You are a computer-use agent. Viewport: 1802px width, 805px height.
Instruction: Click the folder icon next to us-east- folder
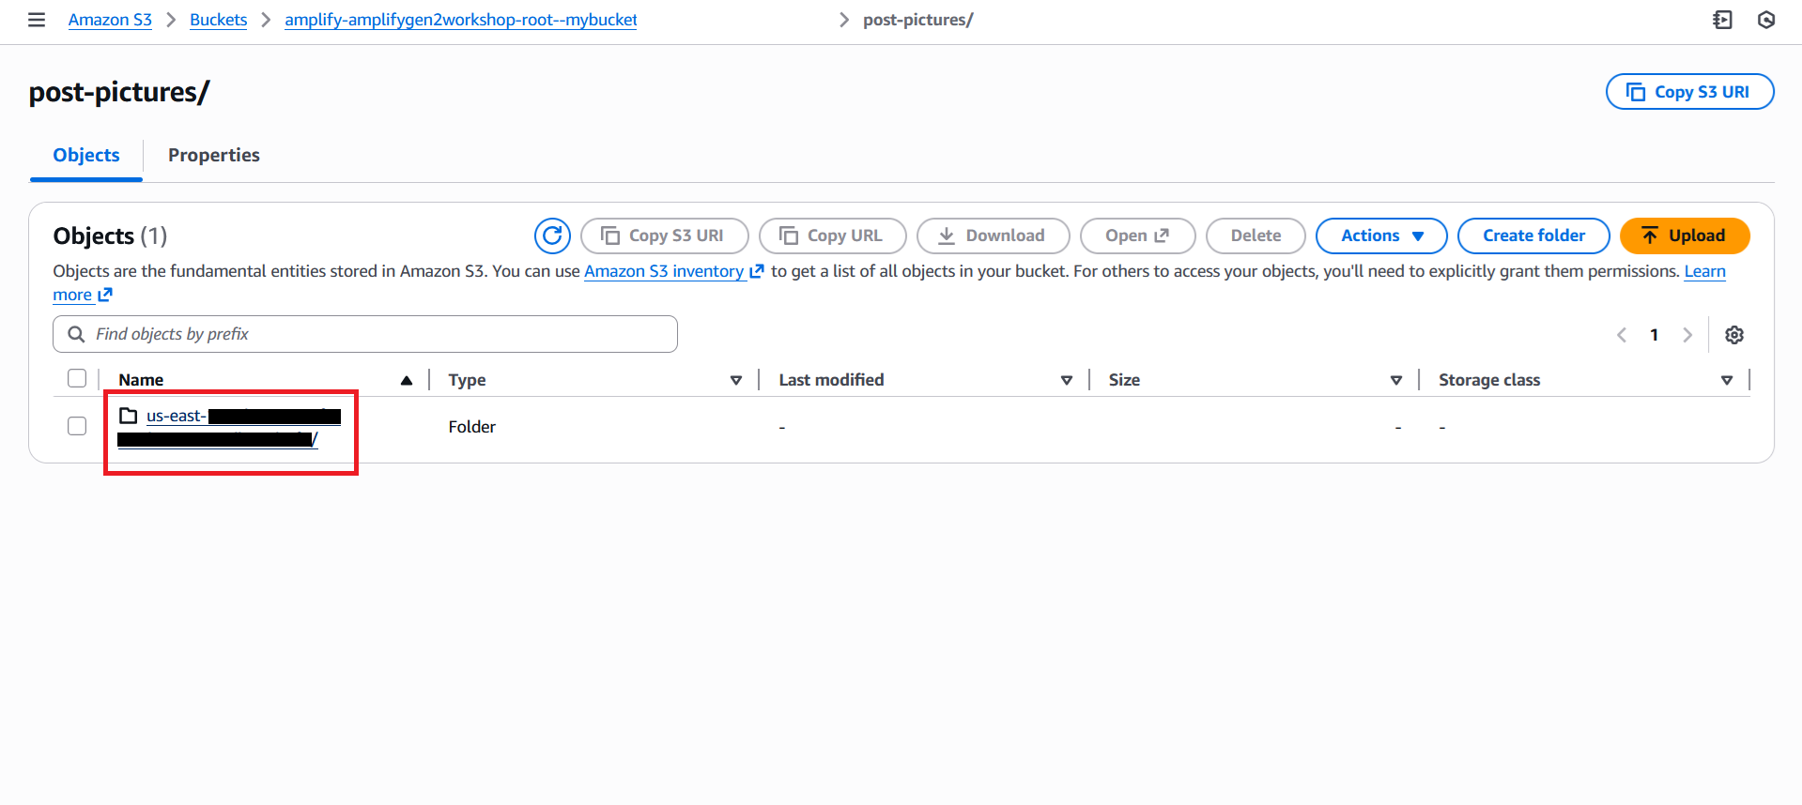pos(129,416)
